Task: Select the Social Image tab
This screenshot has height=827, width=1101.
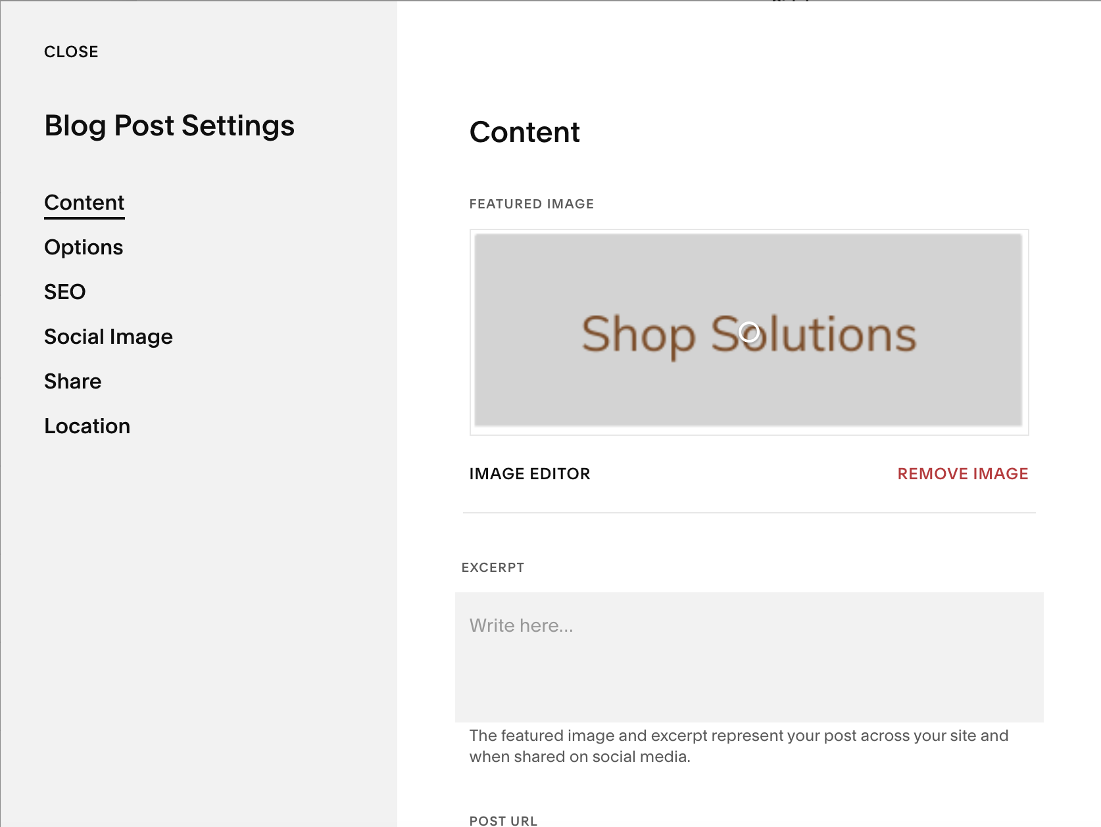Action: point(109,337)
